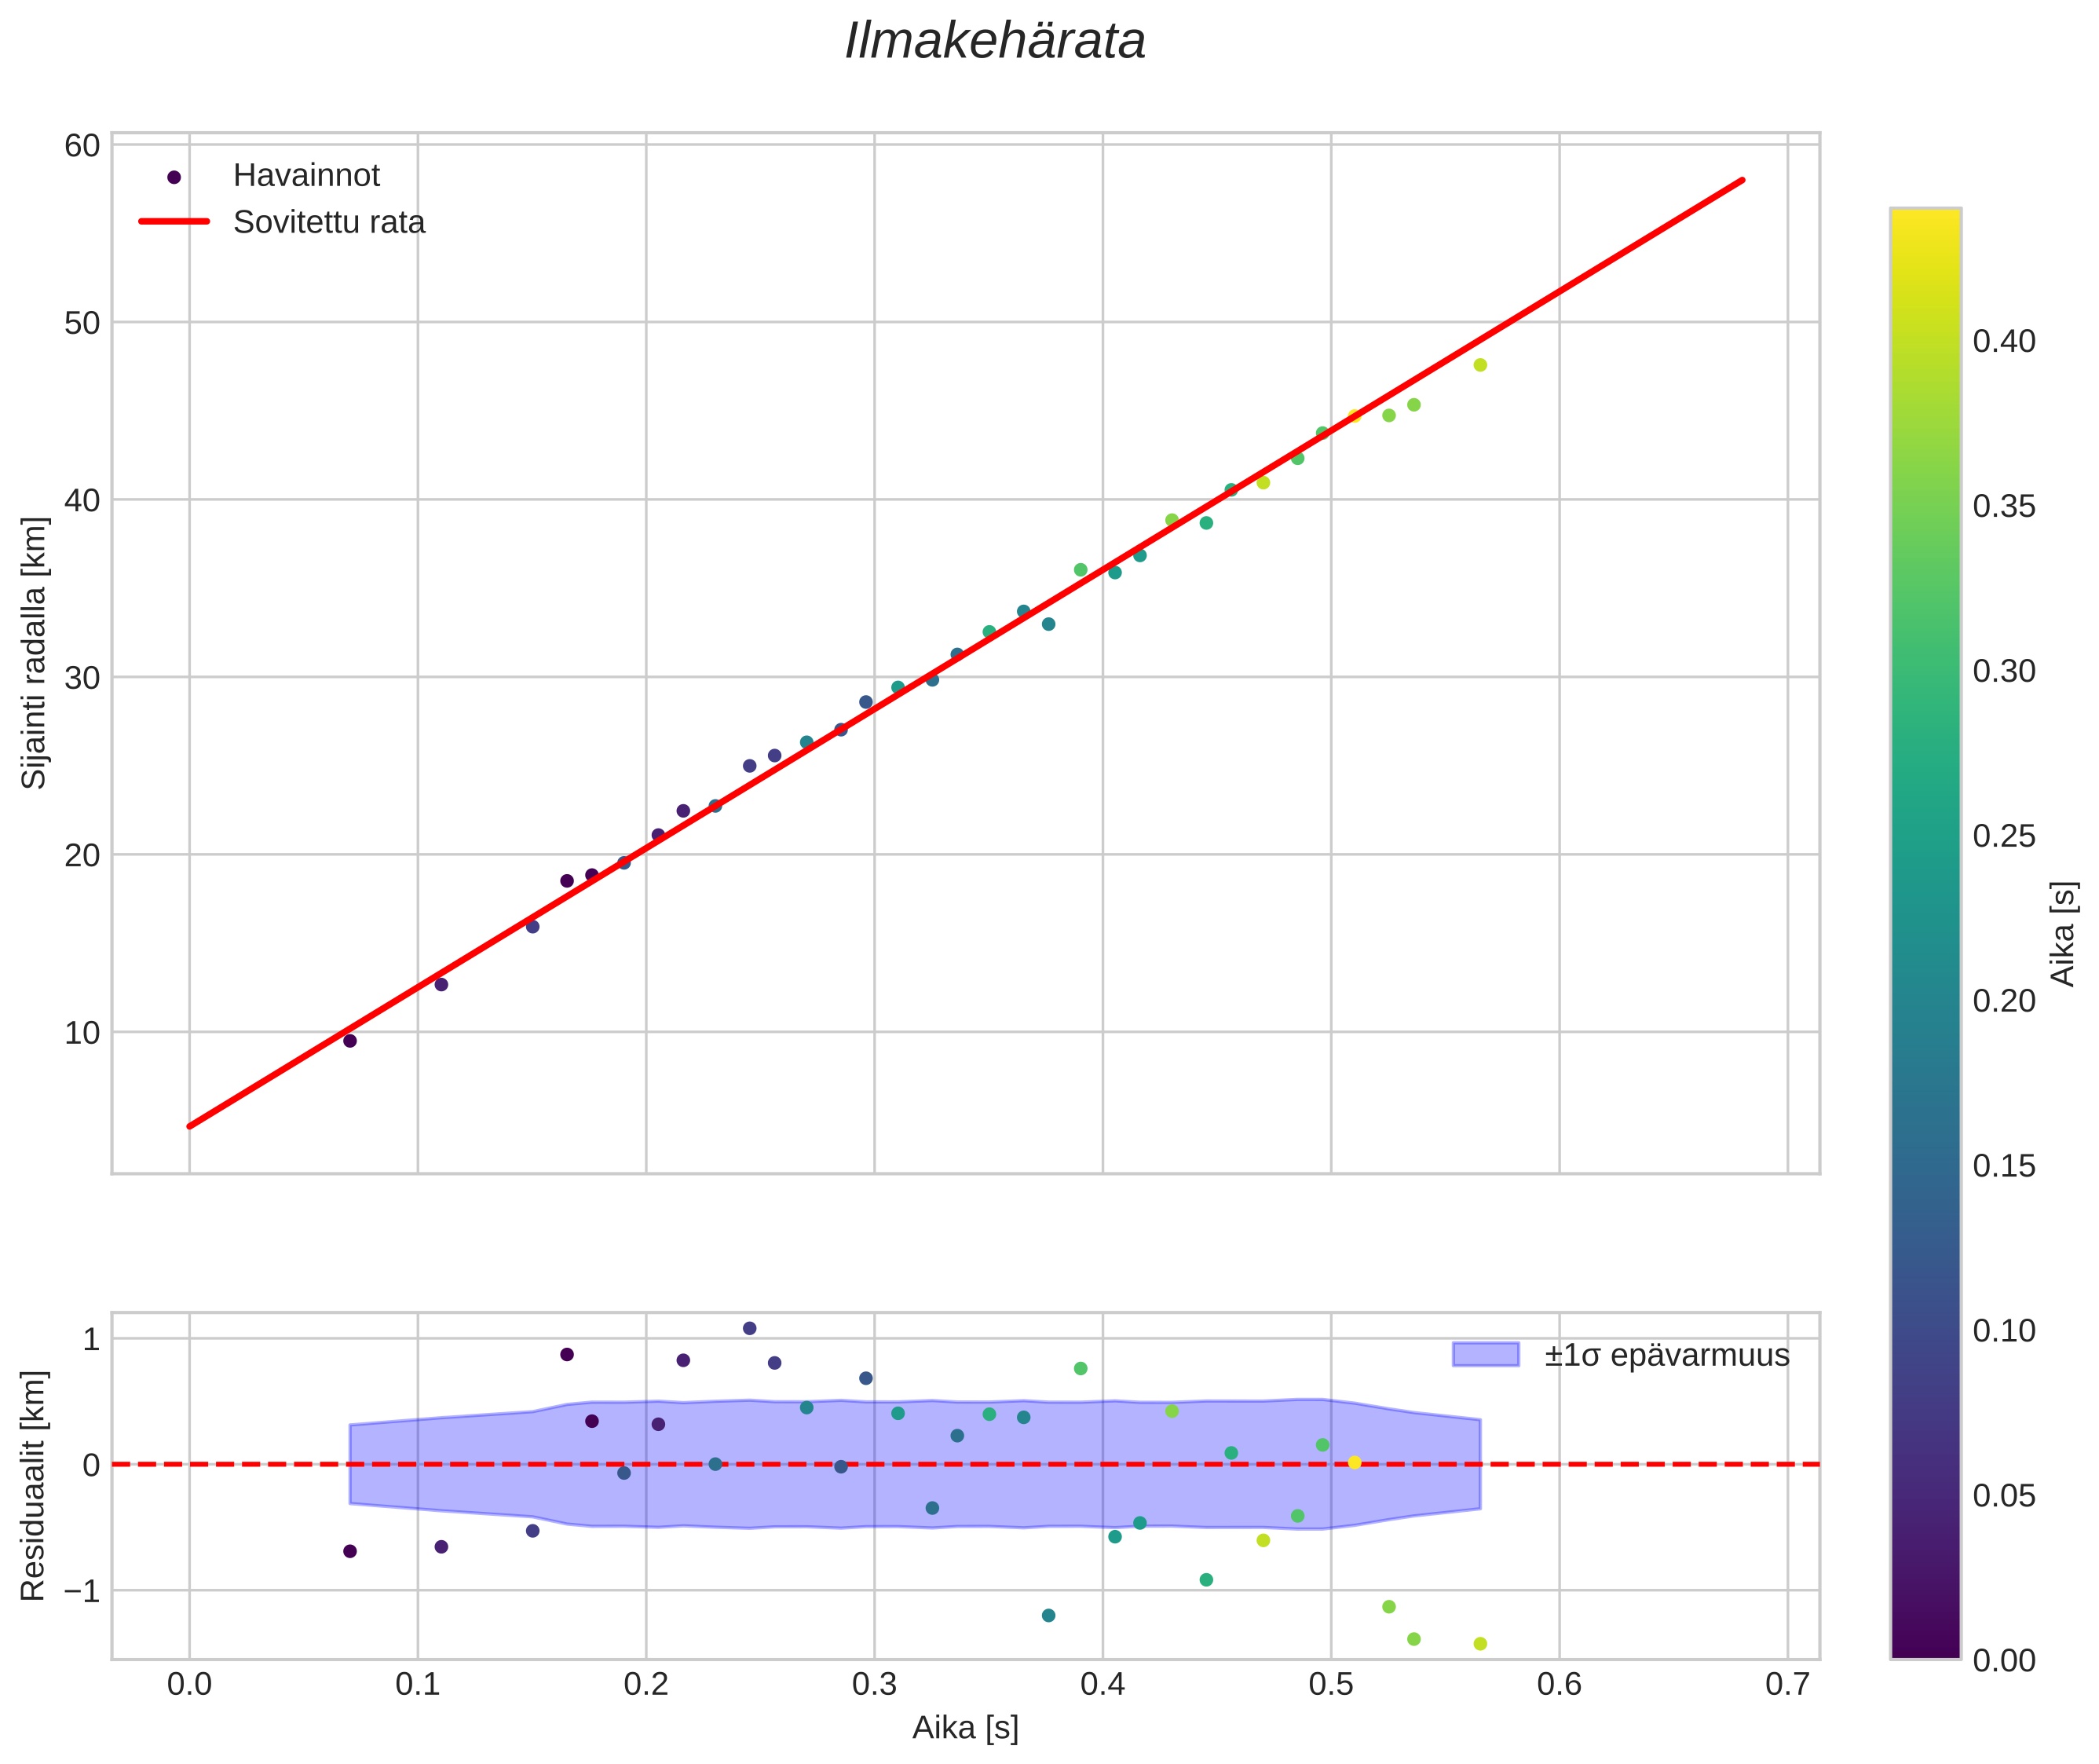This screenshot has width=2099, height=1764.
Task: Click the Havainnot legend label
Action: point(306,176)
